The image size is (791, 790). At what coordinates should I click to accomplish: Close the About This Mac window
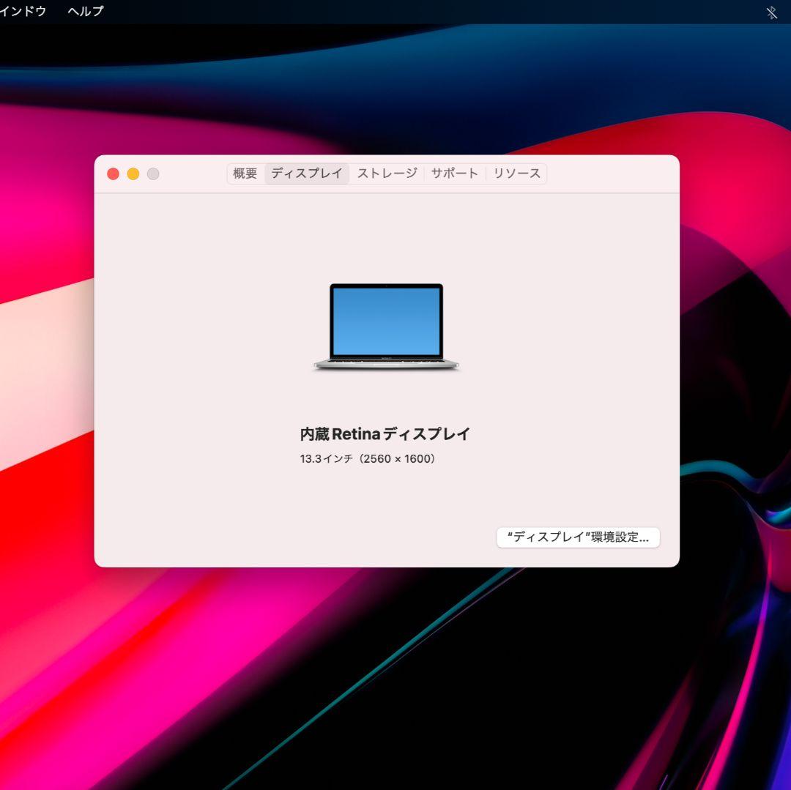point(113,174)
